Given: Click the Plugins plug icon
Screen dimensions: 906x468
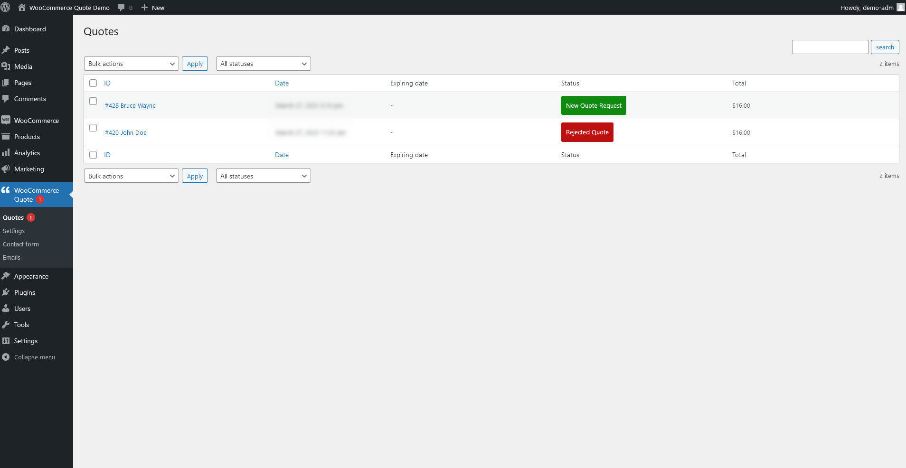Looking at the screenshot, I should pos(6,292).
